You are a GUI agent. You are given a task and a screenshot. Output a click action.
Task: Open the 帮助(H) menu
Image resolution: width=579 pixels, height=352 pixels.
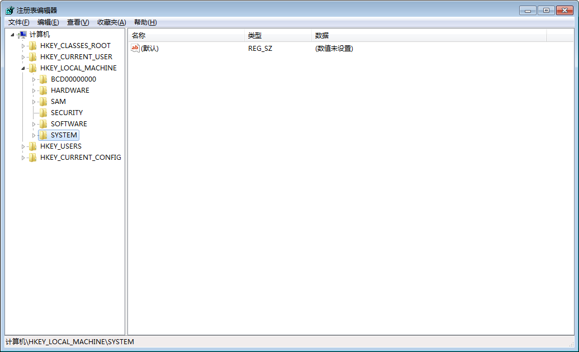coord(145,22)
